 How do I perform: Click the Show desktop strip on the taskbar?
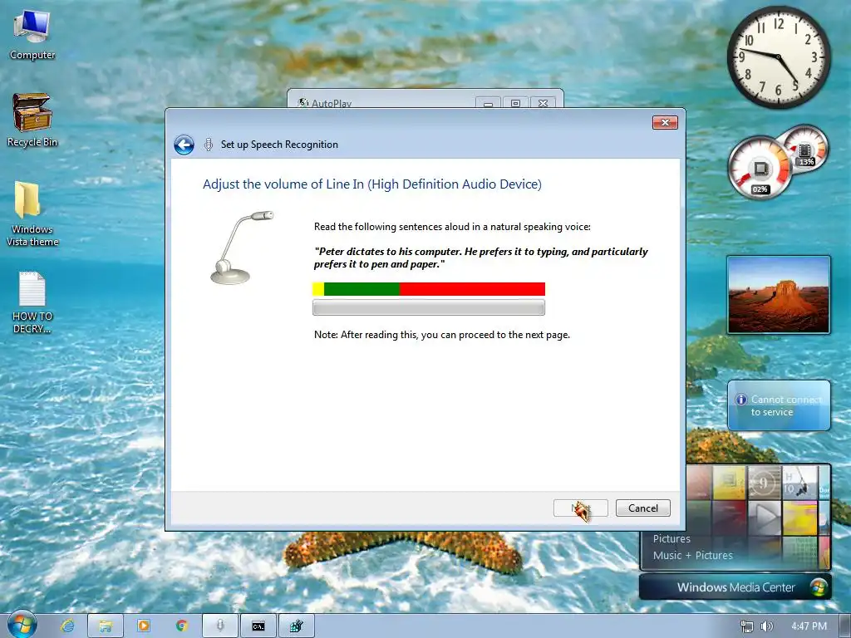[x=845, y=626]
